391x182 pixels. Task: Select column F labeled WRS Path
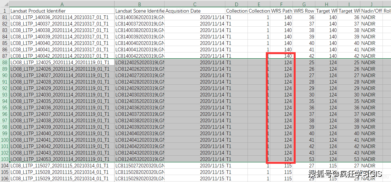[x=281, y=4]
